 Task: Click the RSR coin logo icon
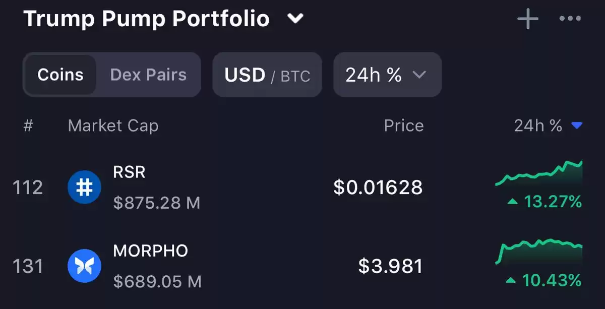84,188
